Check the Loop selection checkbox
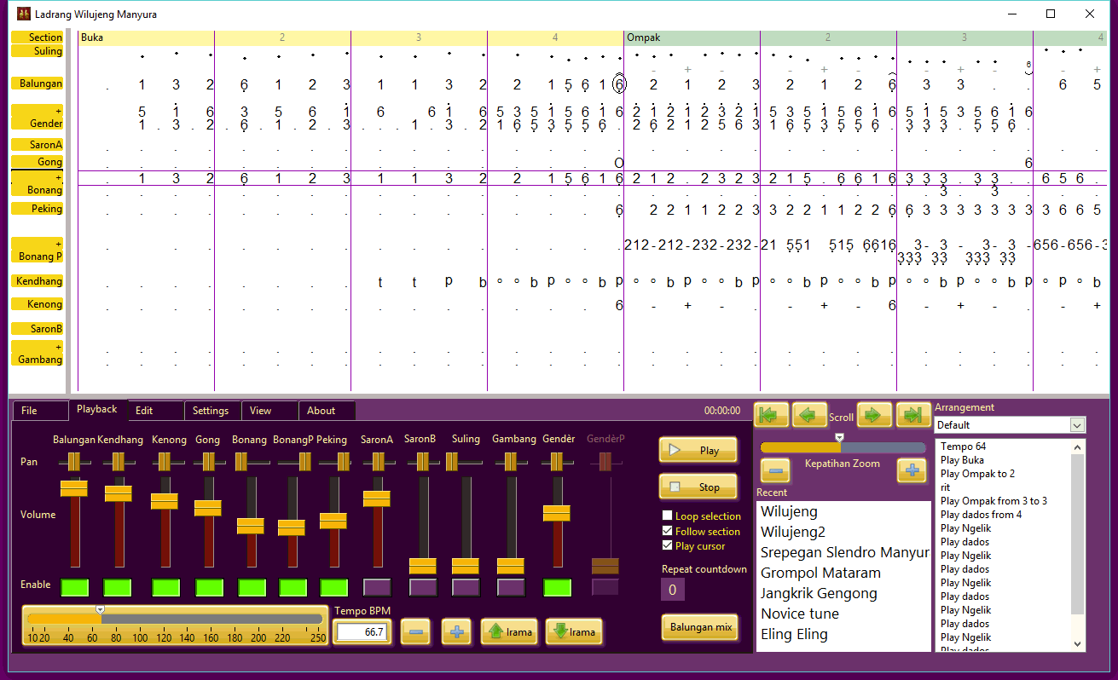The width and height of the screenshot is (1118, 680). click(668, 516)
